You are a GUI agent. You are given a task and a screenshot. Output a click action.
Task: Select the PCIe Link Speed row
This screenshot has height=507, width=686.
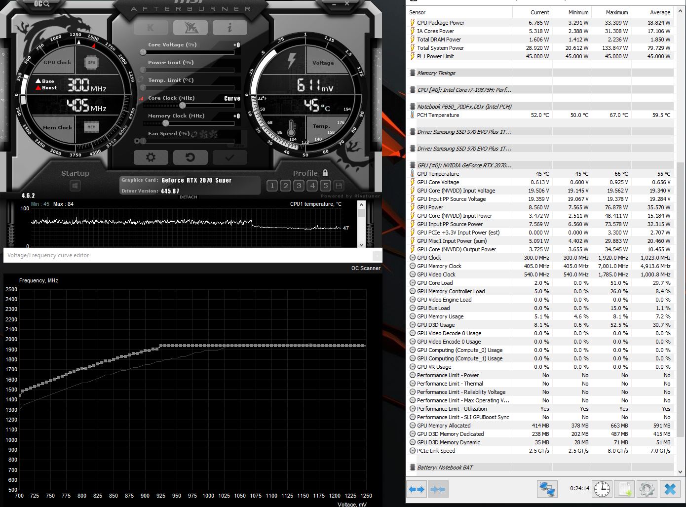click(x=541, y=451)
